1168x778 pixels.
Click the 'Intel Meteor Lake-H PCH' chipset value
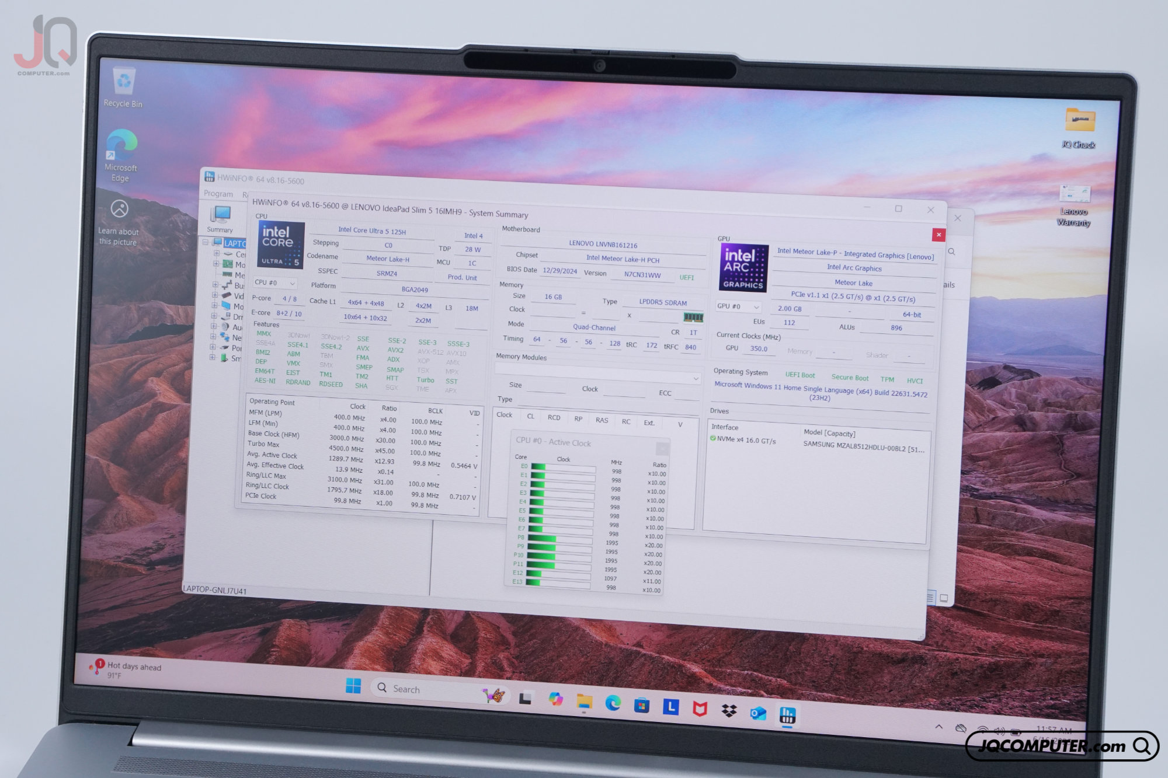[x=623, y=259]
